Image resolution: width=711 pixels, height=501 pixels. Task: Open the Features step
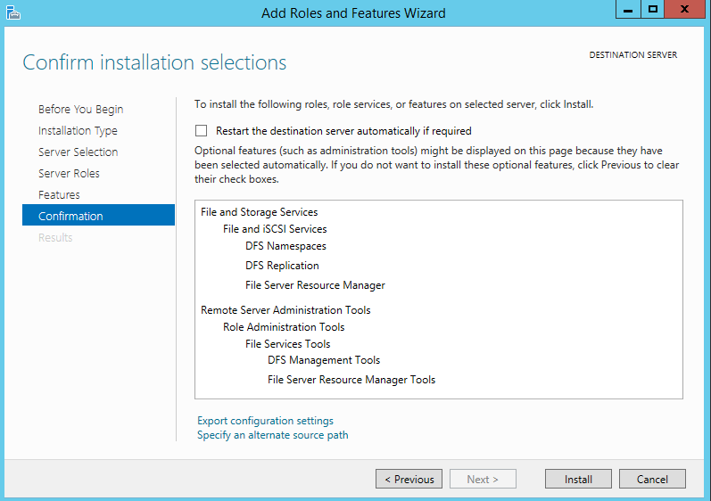59,194
